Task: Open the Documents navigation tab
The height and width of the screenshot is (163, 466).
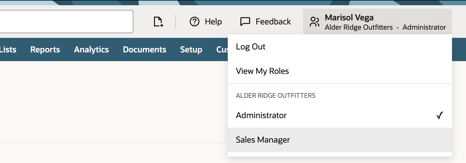Action: pos(144,49)
